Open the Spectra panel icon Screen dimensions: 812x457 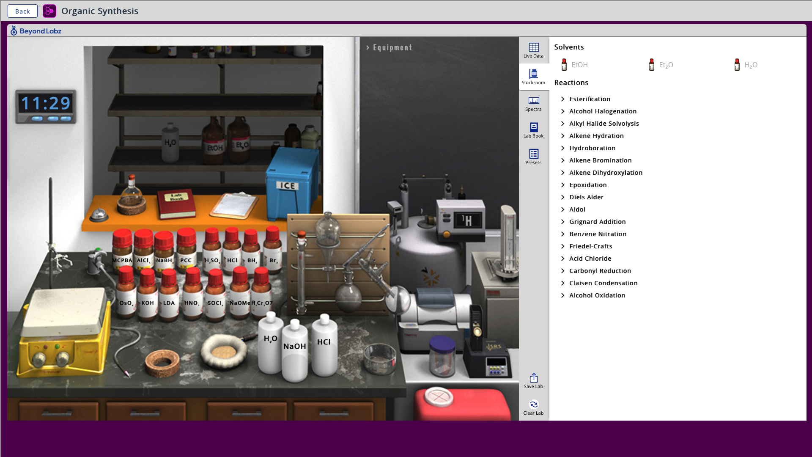tap(533, 104)
